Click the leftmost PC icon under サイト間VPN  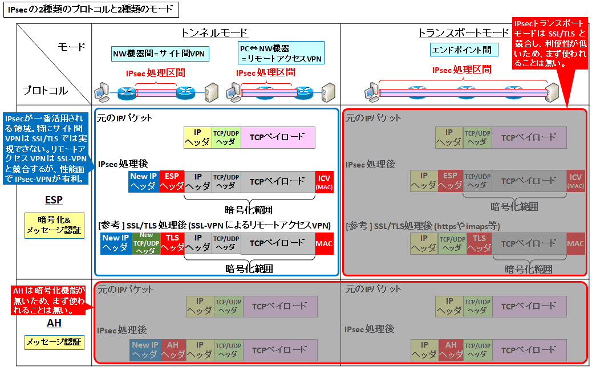[x=102, y=91]
